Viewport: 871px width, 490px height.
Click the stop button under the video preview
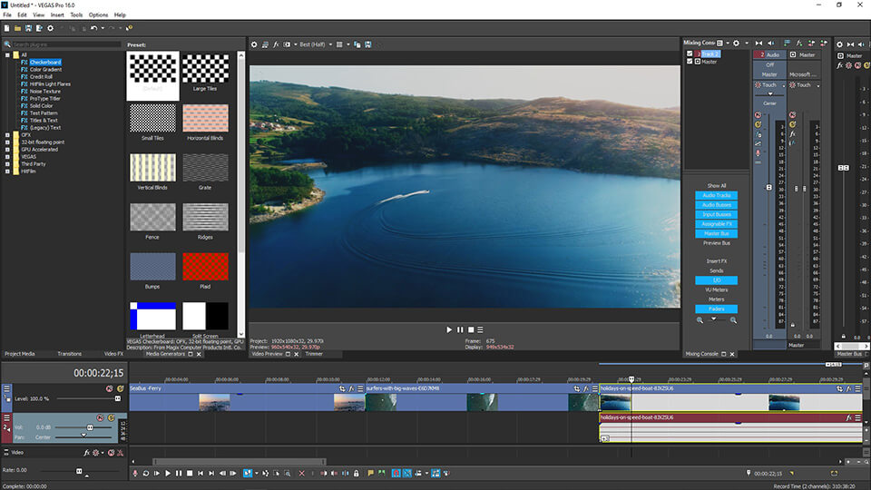tap(471, 329)
